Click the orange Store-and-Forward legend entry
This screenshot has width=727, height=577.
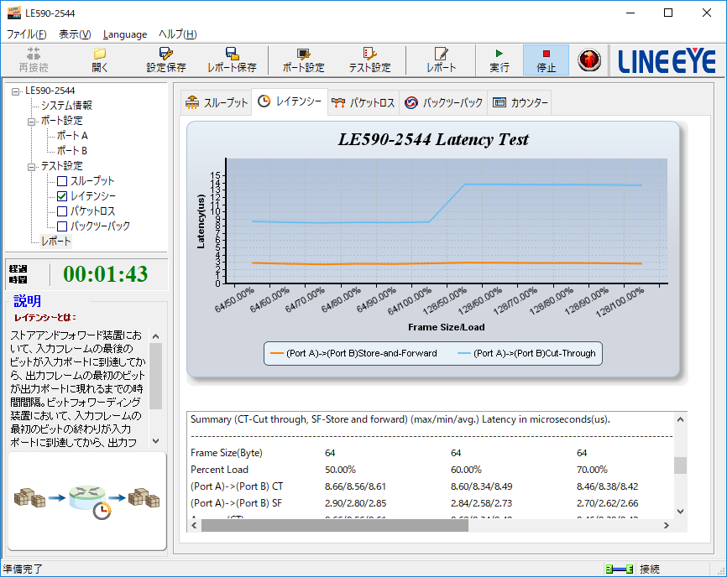[353, 353]
